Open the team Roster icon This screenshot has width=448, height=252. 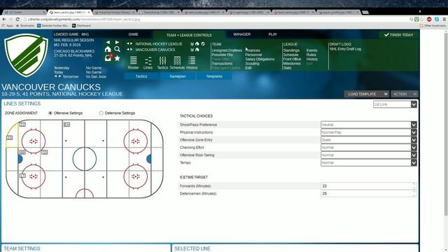click(x=133, y=63)
